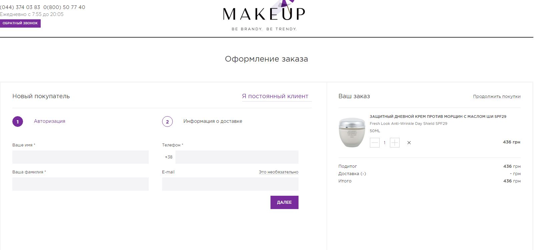Click the E-mail input field

point(230,184)
